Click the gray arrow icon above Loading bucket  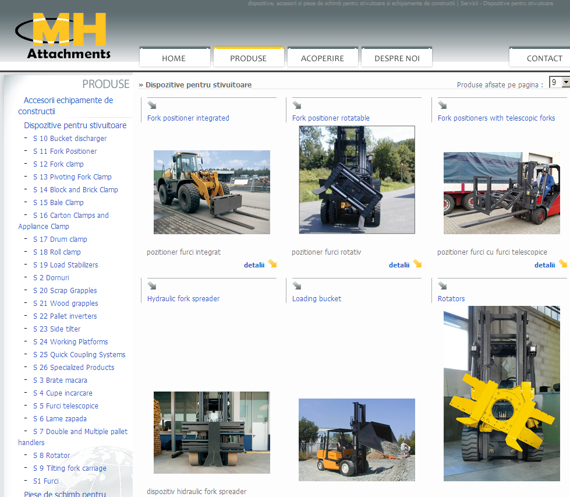pyautogui.click(x=297, y=286)
